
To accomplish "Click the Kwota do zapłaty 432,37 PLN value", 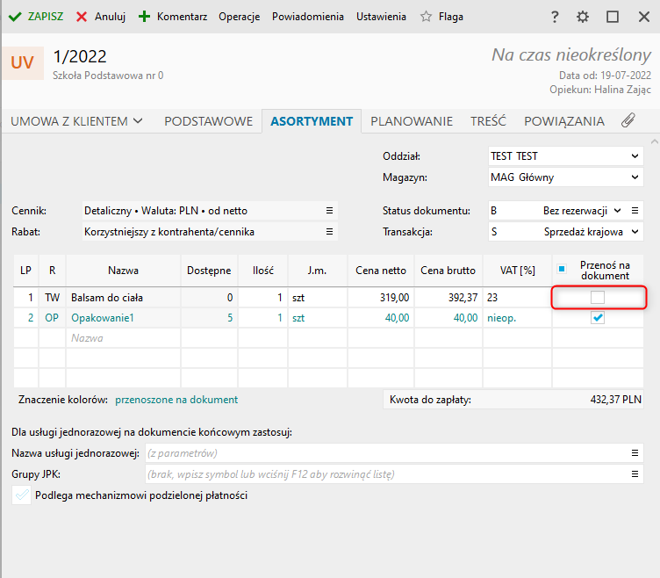I will tap(616, 400).
